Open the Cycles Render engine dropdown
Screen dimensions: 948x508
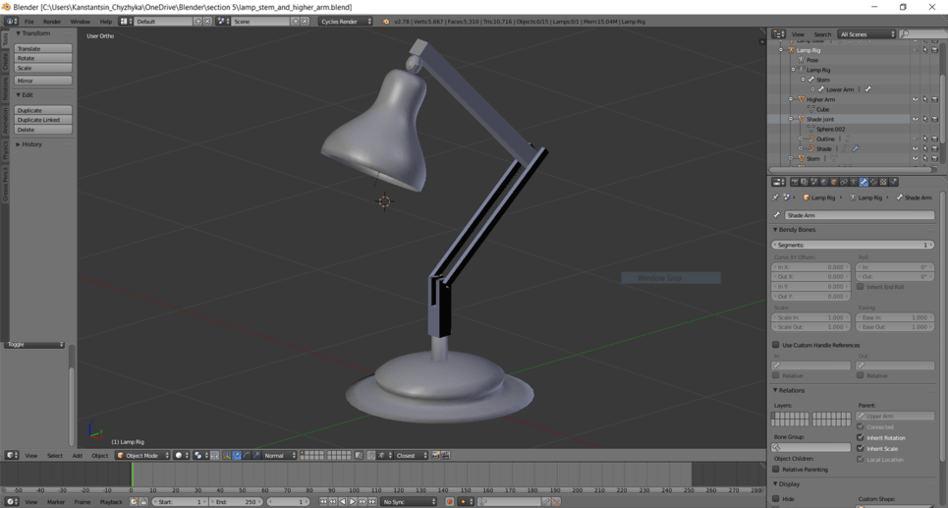point(346,22)
